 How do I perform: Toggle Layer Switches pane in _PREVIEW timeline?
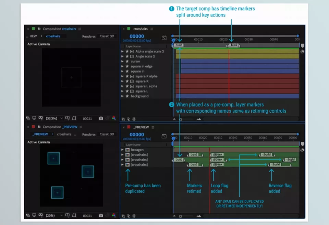pos(123,216)
